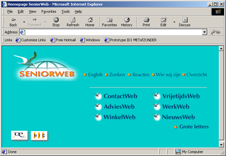Click the bird icon beside AdviesWeb

[97, 107]
